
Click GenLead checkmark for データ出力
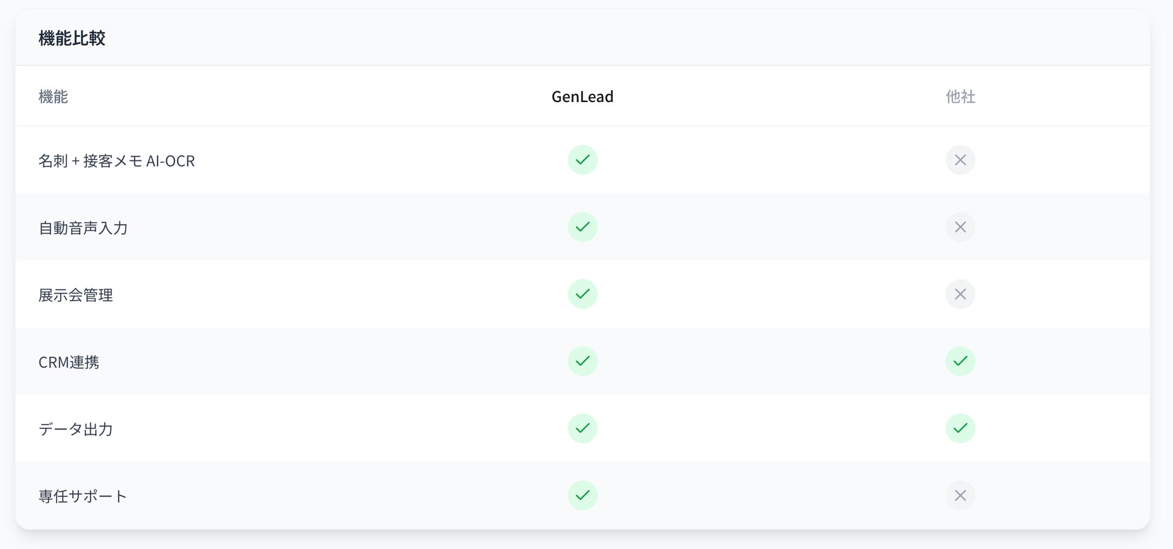(x=582, y=428)
